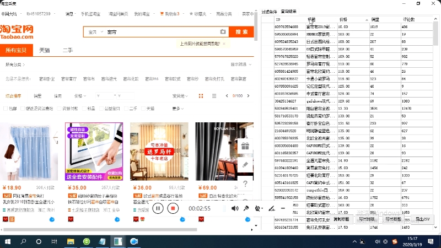
Task: Open the 查询结果 tab
Action: tap(288, 11)
